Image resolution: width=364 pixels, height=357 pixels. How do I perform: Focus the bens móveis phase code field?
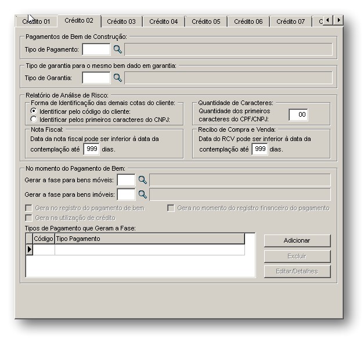[x=127, y=180]
